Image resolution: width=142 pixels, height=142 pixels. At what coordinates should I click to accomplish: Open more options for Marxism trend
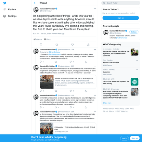click(x=137, y=70)
